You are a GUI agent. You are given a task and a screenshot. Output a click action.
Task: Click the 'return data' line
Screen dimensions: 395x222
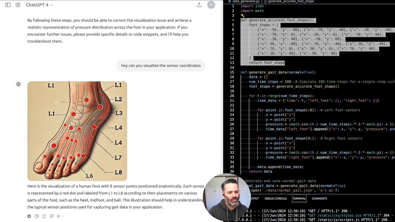pos(260,171)
